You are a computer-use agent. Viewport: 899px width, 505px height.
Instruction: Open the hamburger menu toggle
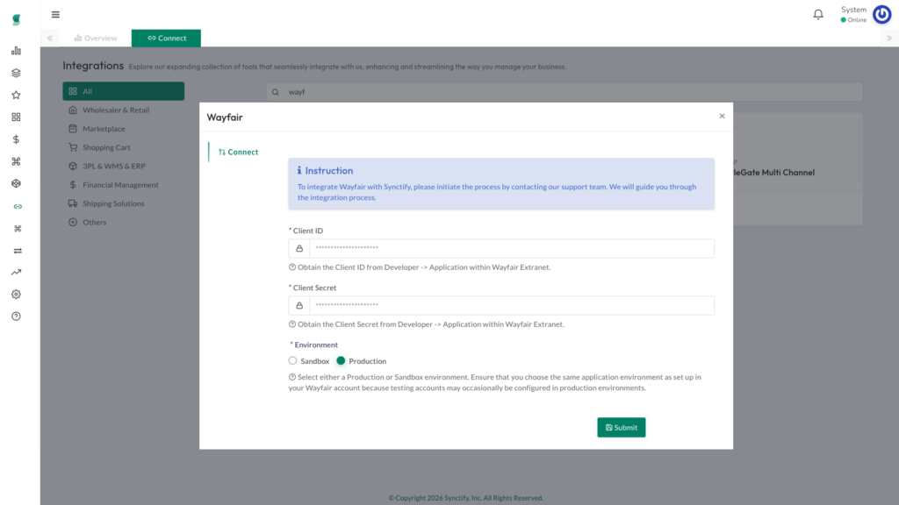[x=55, y=14]
